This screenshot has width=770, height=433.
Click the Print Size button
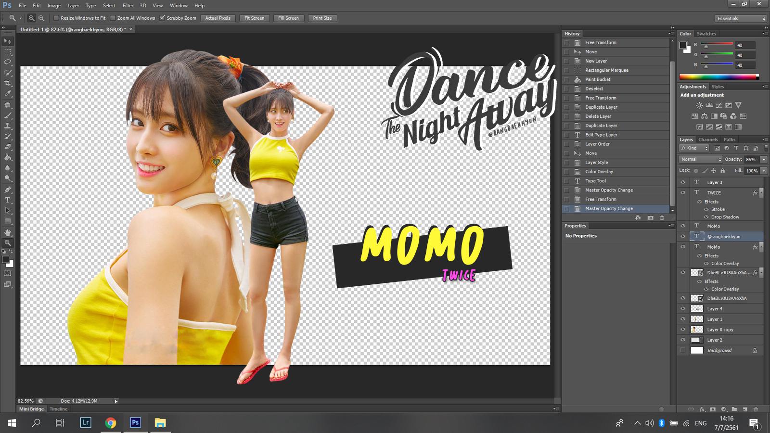click(322, 18)
